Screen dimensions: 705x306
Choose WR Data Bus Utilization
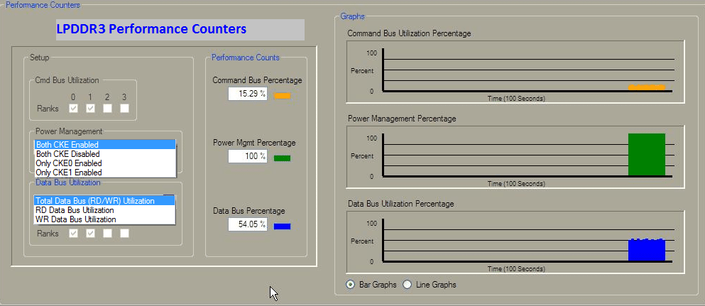pos(104,219)
